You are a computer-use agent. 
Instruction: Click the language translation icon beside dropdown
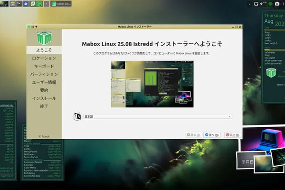point(77,116)
